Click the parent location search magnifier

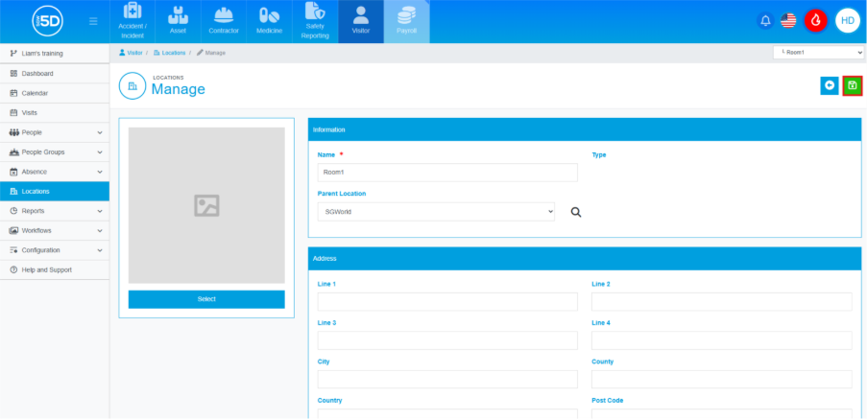pyautogui.click(x=576, y=212)
